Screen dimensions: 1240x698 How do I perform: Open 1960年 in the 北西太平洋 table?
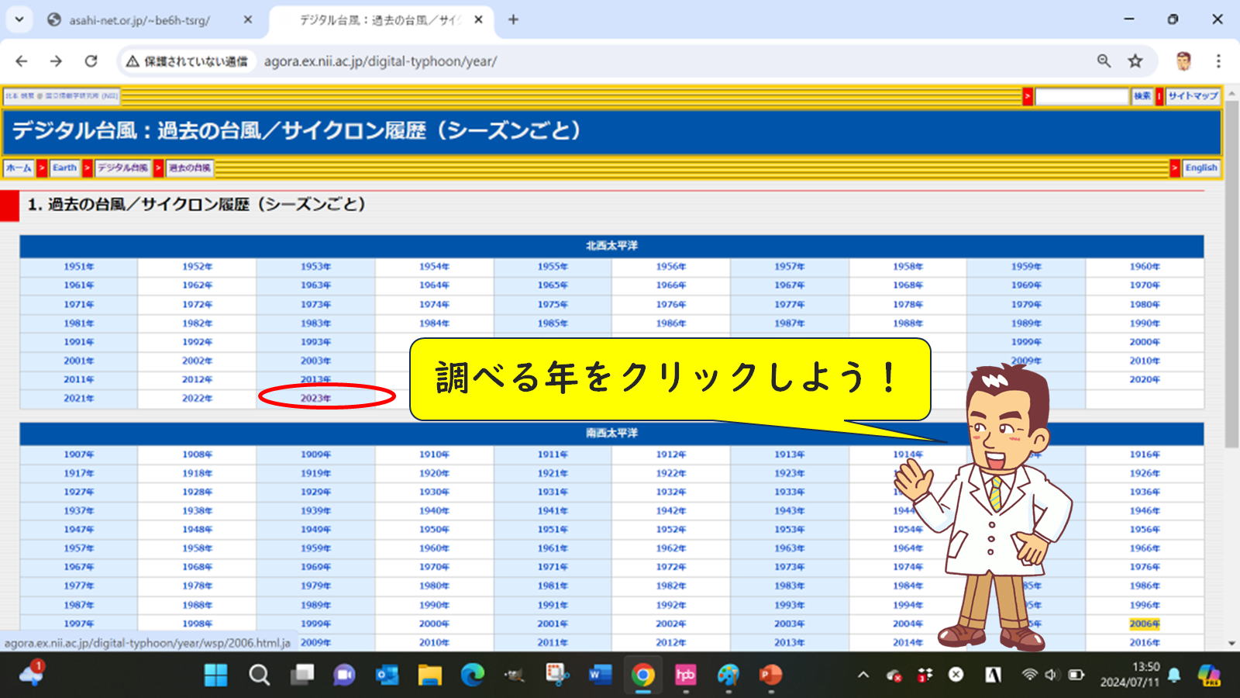tap(1145, 267)
